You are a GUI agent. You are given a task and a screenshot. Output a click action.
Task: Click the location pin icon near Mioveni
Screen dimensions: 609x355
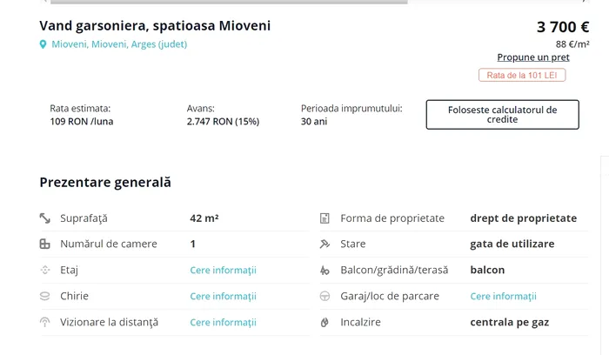click(43, 44)
